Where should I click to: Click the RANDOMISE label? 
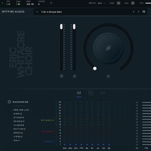(21, 102)
